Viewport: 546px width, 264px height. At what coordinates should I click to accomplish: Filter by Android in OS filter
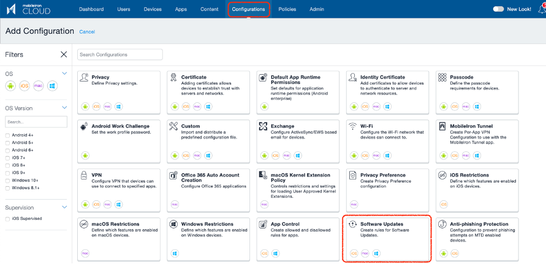[x=10, y=86]
